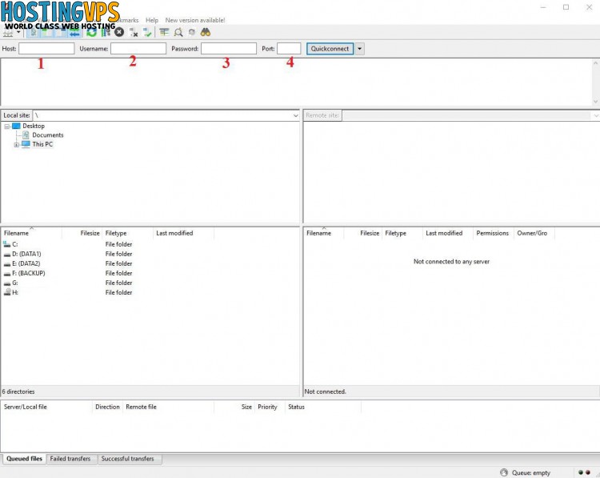
Task: Click message log scrollbar down arrow
Action: tap(595, 102)
